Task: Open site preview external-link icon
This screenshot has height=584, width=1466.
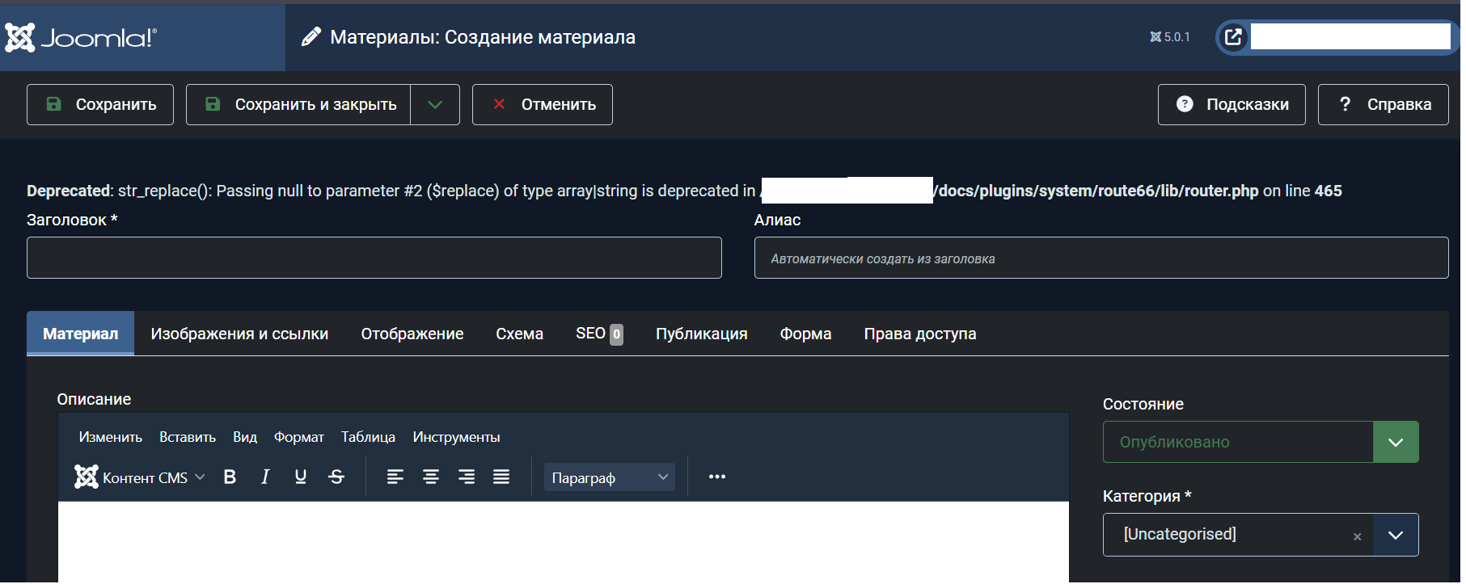Action: tap(1233, 36)
